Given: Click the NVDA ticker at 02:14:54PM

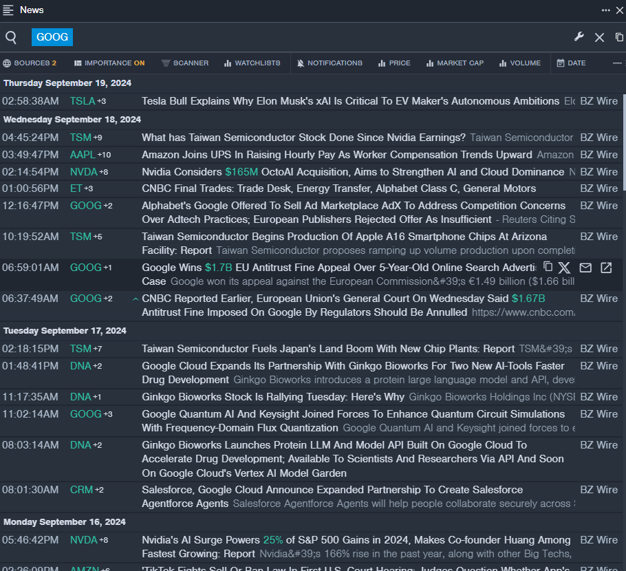Looking at the screenshot, I should 84,172.
